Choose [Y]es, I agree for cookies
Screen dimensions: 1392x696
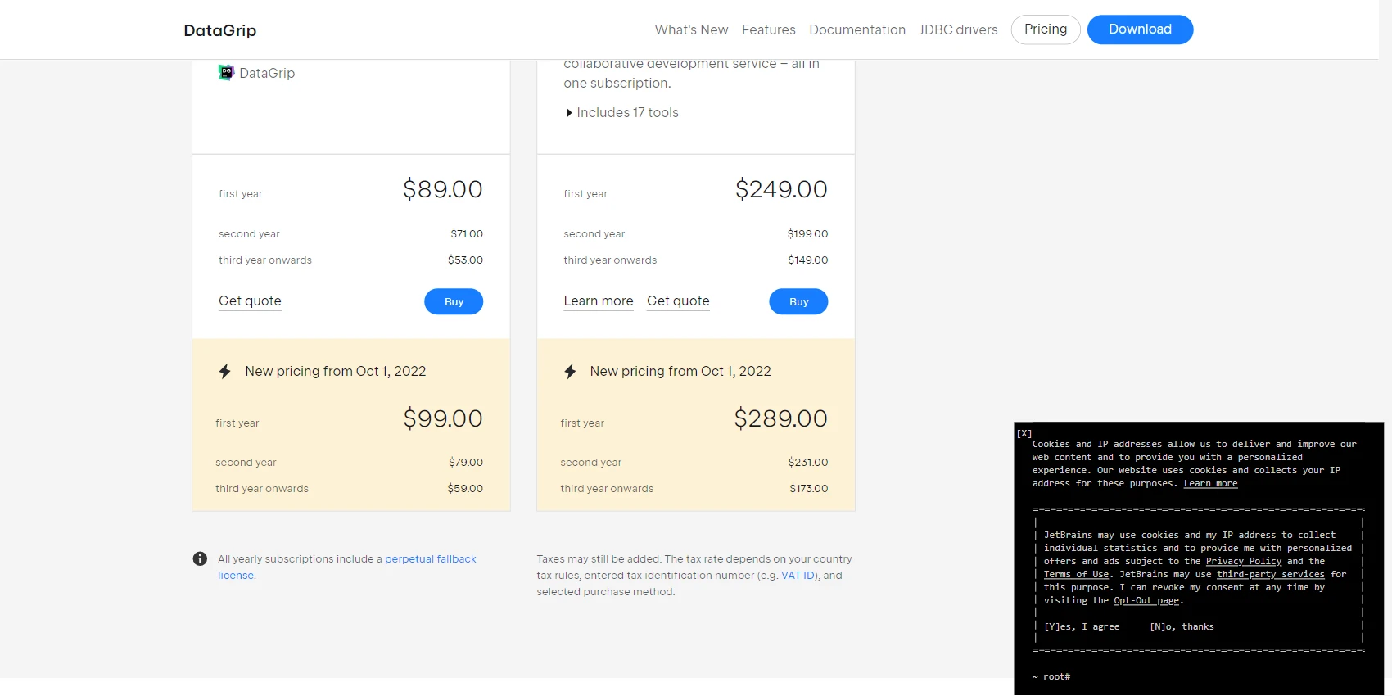(1081, 627)
